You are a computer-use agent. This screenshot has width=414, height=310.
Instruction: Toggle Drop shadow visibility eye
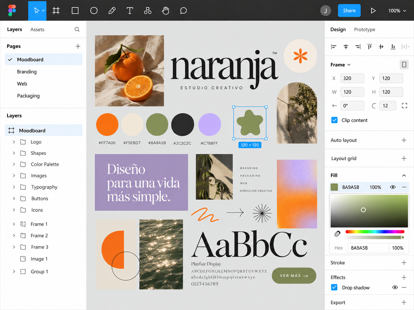pos(395,287)
